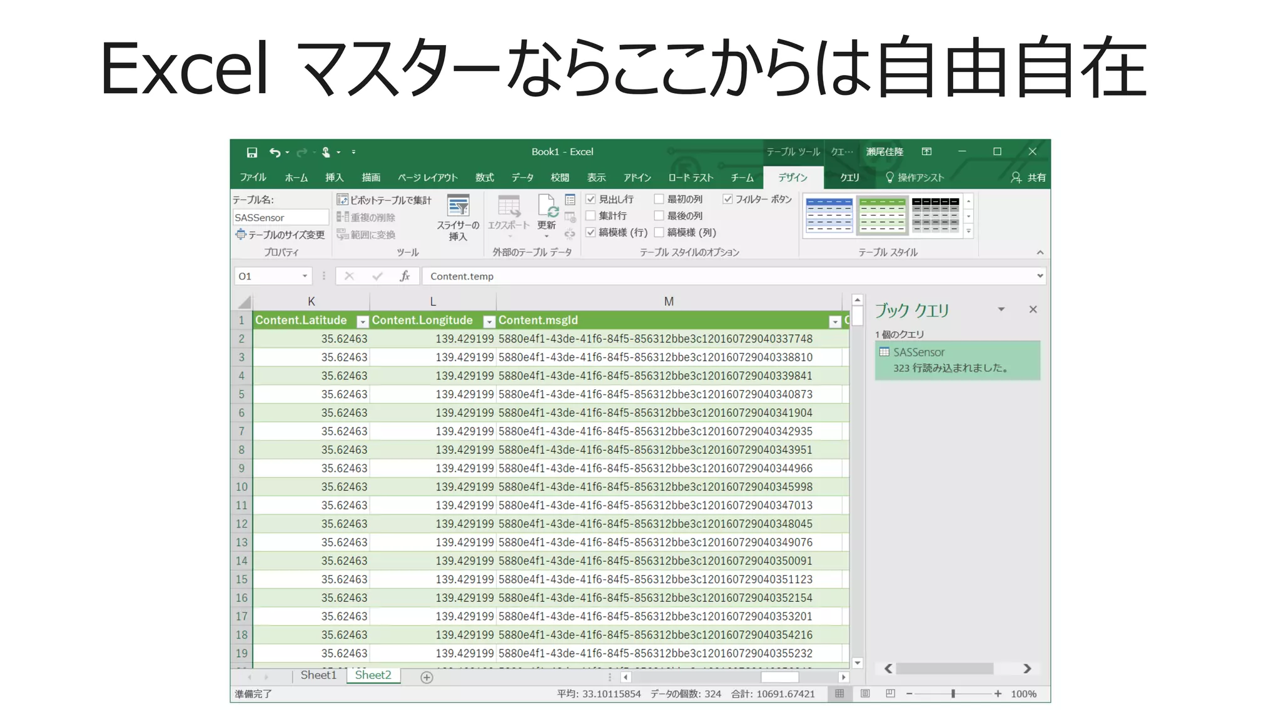Image resolution: width=1281 pixels, height=720 pixels.
Task: Expand the table styles gallery
Action: (968, 231)
